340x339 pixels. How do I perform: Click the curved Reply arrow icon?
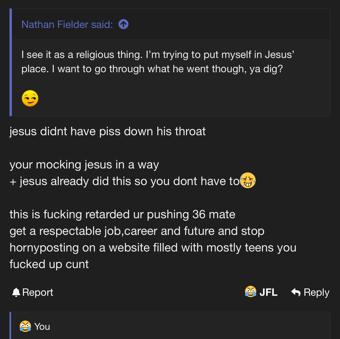tap(296, 292)
